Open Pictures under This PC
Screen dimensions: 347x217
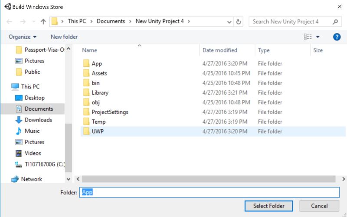(x=30, y=142)
